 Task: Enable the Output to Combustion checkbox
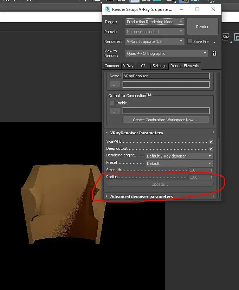(112, 103)
